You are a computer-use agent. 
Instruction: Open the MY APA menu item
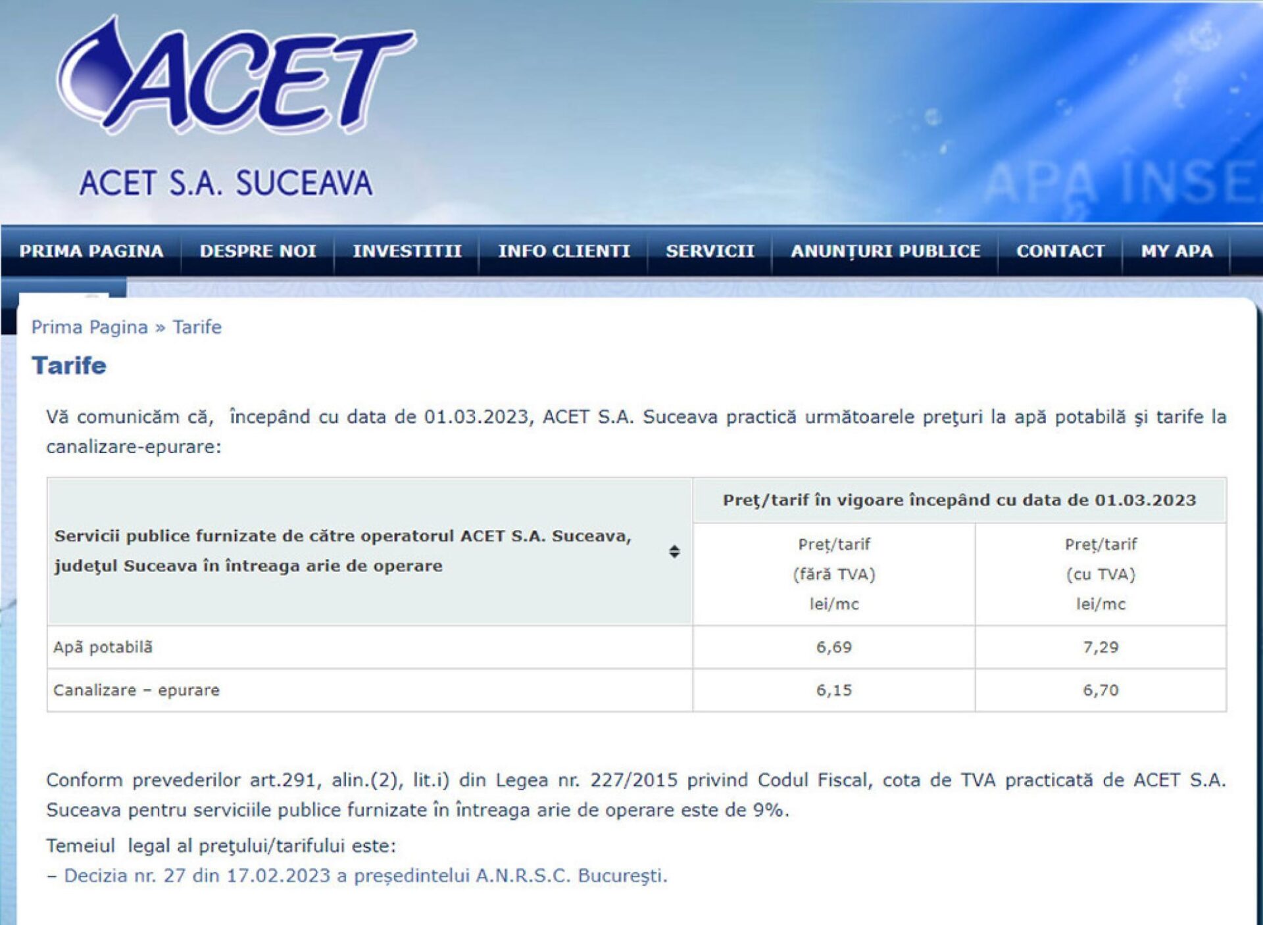click(x=1177, y=251)
